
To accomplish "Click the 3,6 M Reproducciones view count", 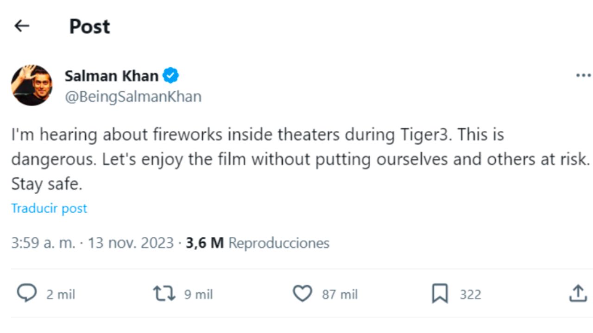I will (x=258, y=243).
